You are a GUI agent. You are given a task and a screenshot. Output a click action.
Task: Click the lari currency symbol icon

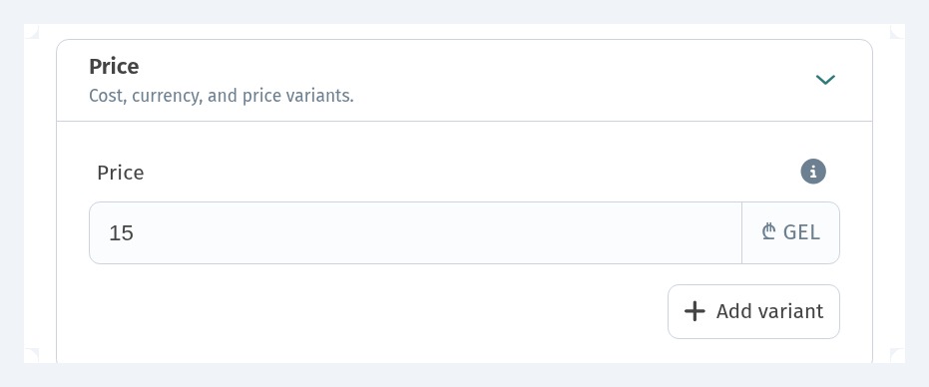769,231
